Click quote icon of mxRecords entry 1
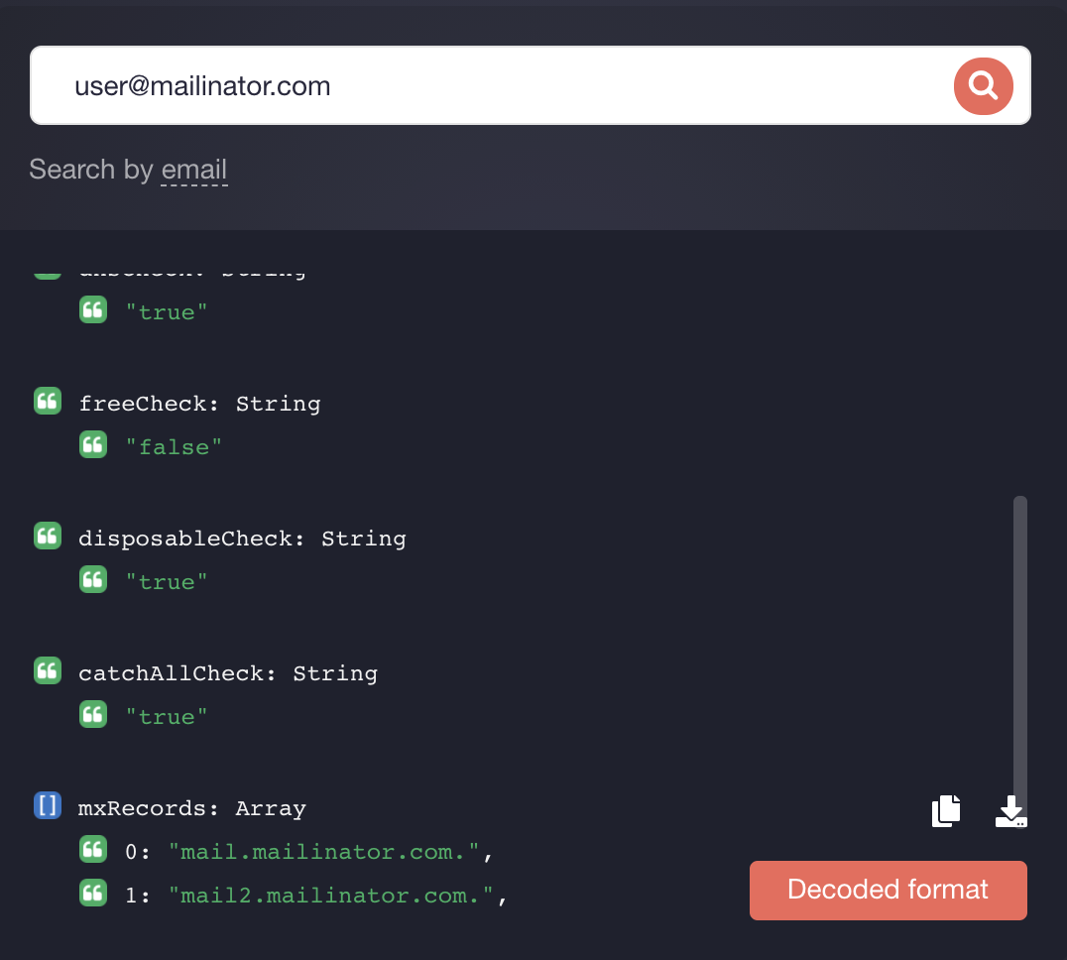Image resolution: width=1067 pixels, height=960 pixels. point(93,893)
